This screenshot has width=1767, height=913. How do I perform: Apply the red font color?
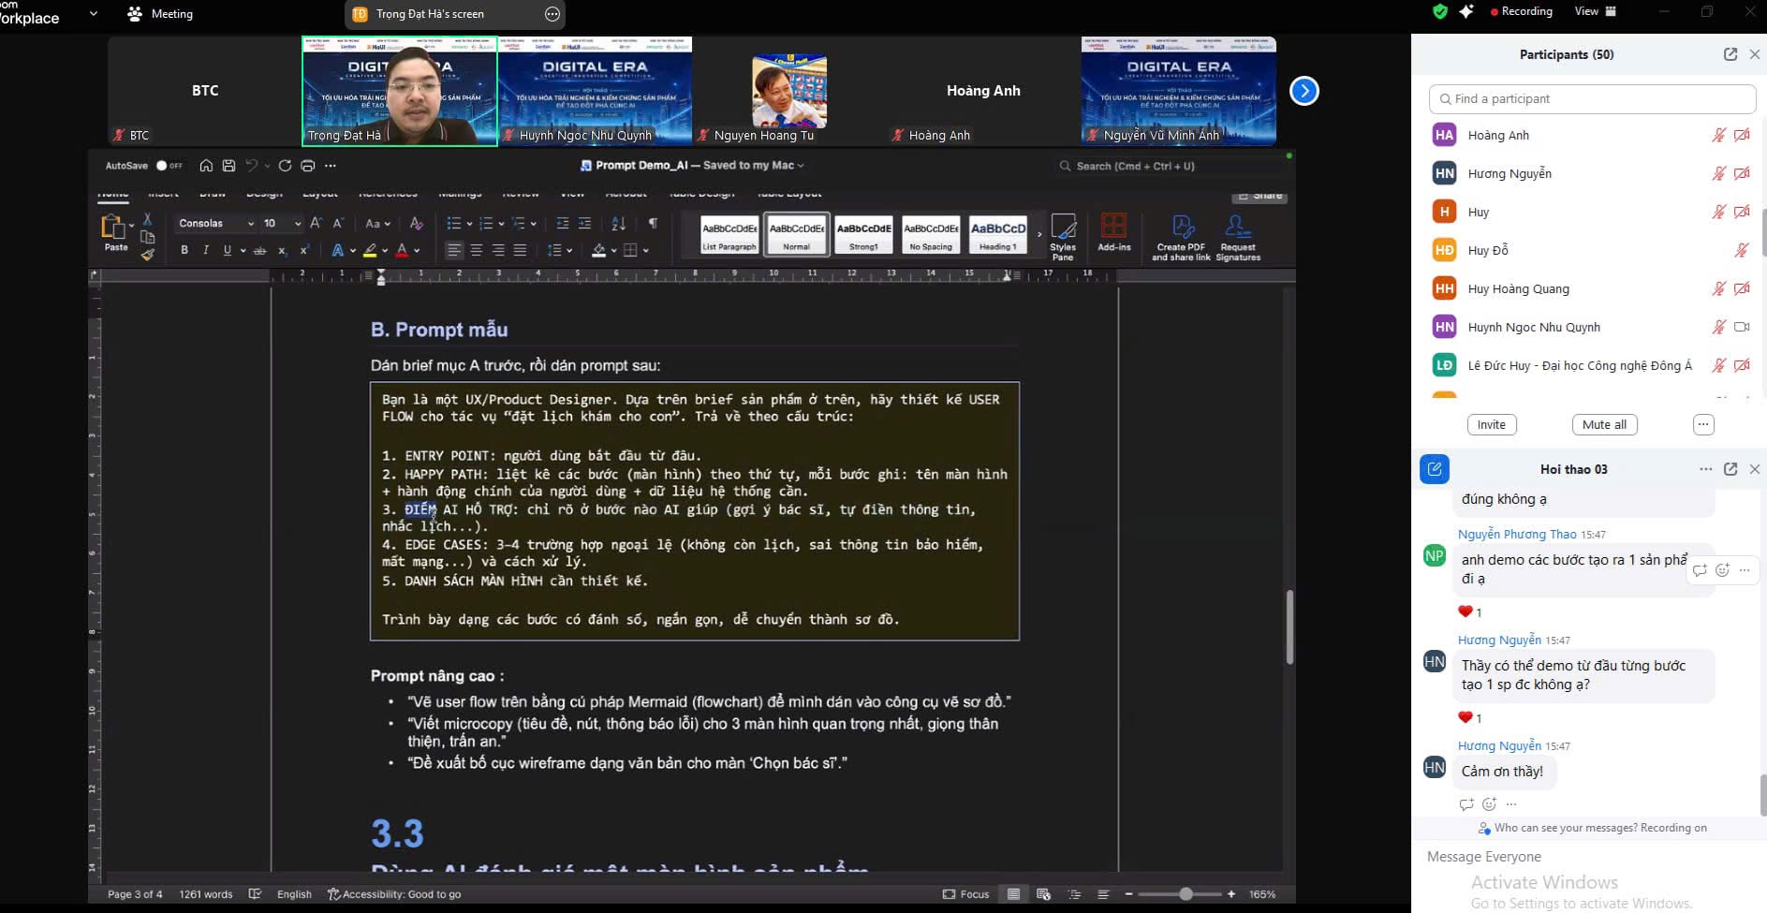(402, 250)
